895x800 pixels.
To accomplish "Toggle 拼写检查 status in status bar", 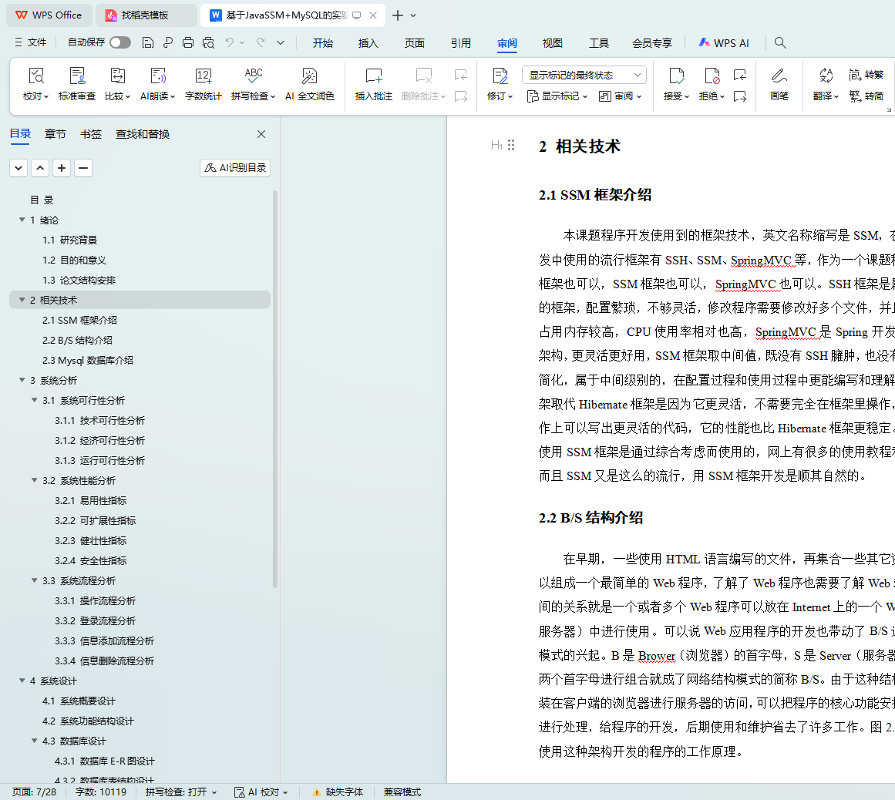I will [x=180, y=792].
